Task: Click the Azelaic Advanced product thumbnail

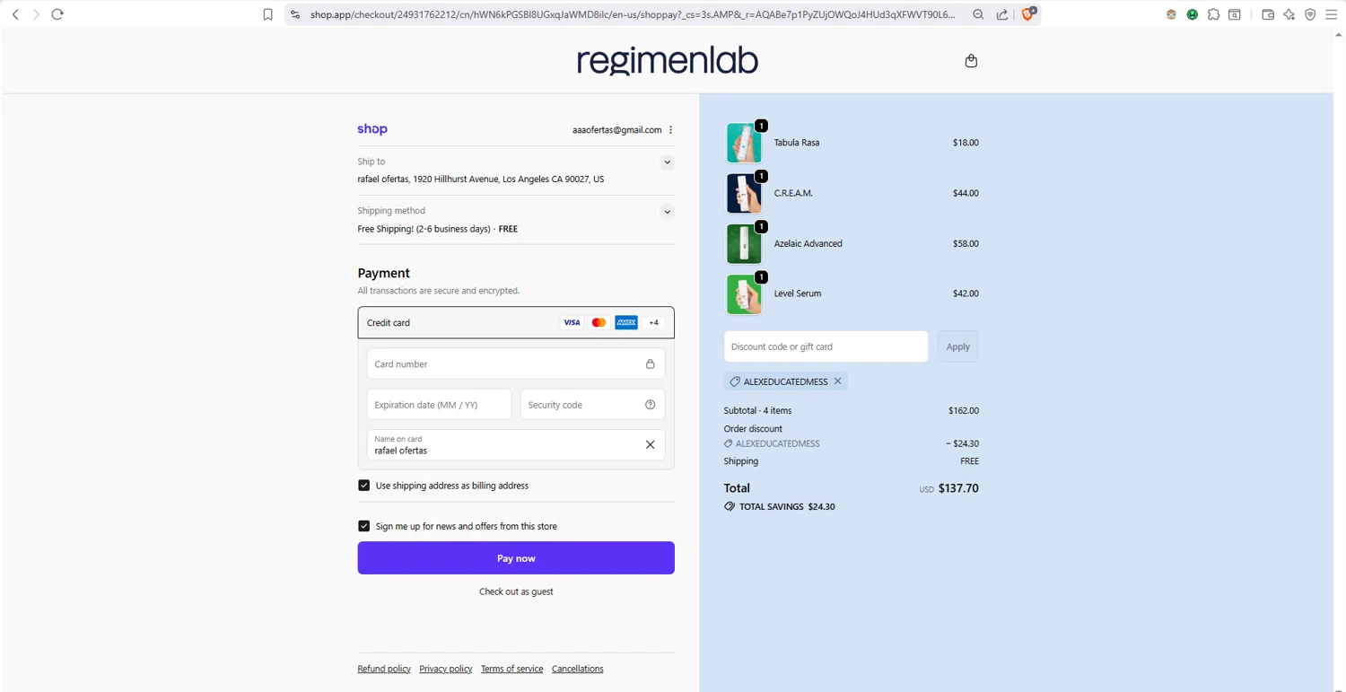Action: pos(744,243)
